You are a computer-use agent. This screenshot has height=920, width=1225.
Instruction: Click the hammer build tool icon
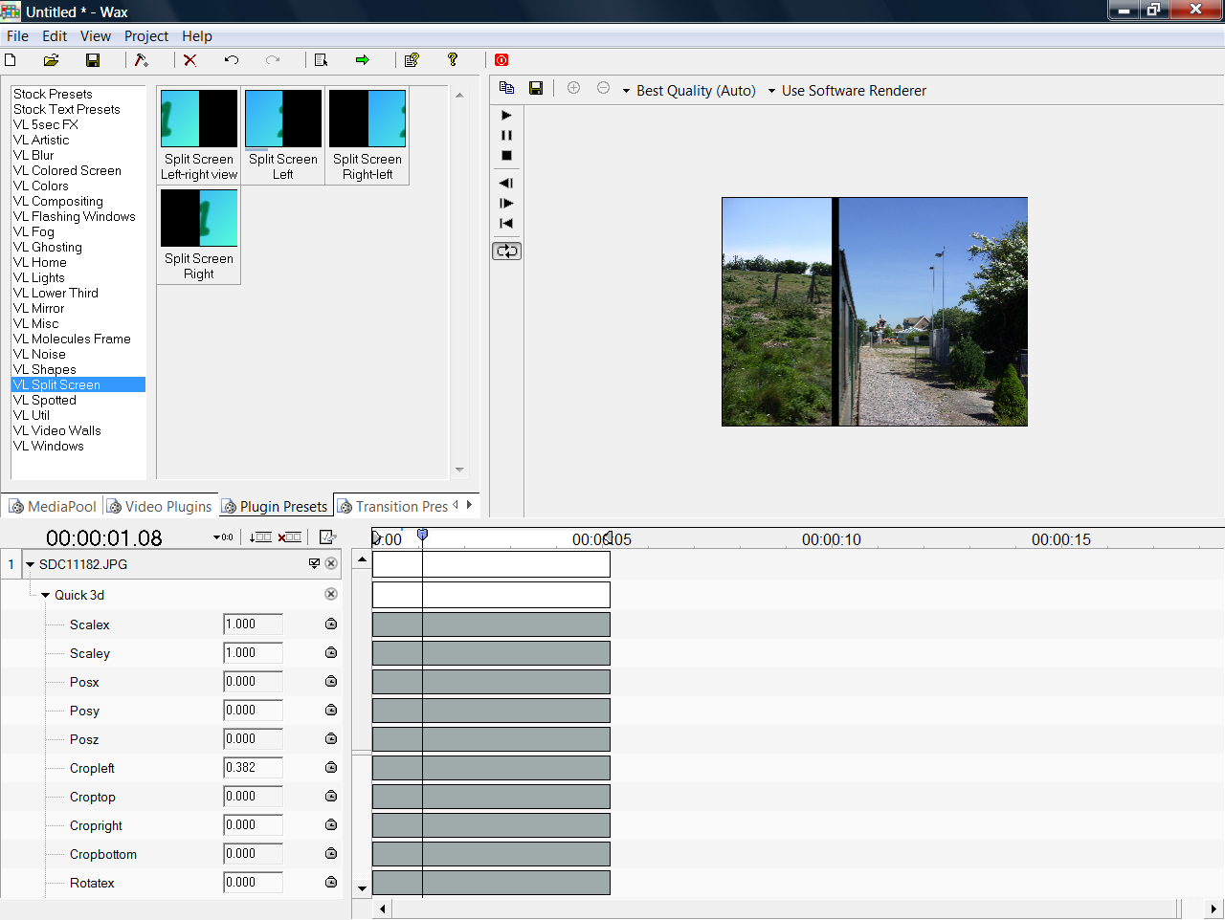(142, 60)
